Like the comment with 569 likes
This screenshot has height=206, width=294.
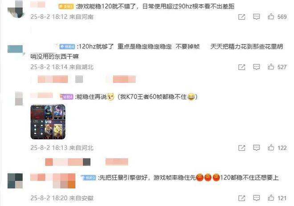click(x=271, y=16)
